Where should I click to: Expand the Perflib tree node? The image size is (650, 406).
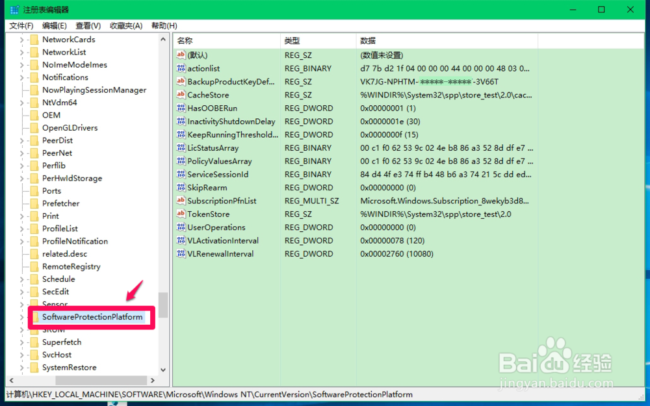pos(21,166)
